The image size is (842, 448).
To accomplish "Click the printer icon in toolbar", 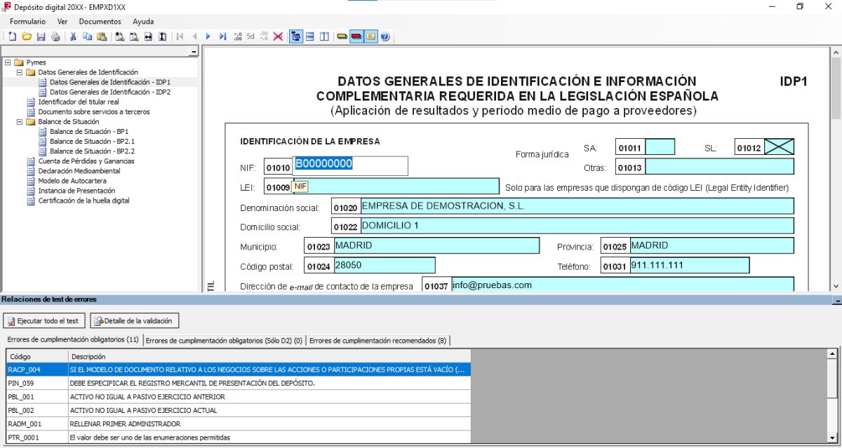I will tap(55, 36).
